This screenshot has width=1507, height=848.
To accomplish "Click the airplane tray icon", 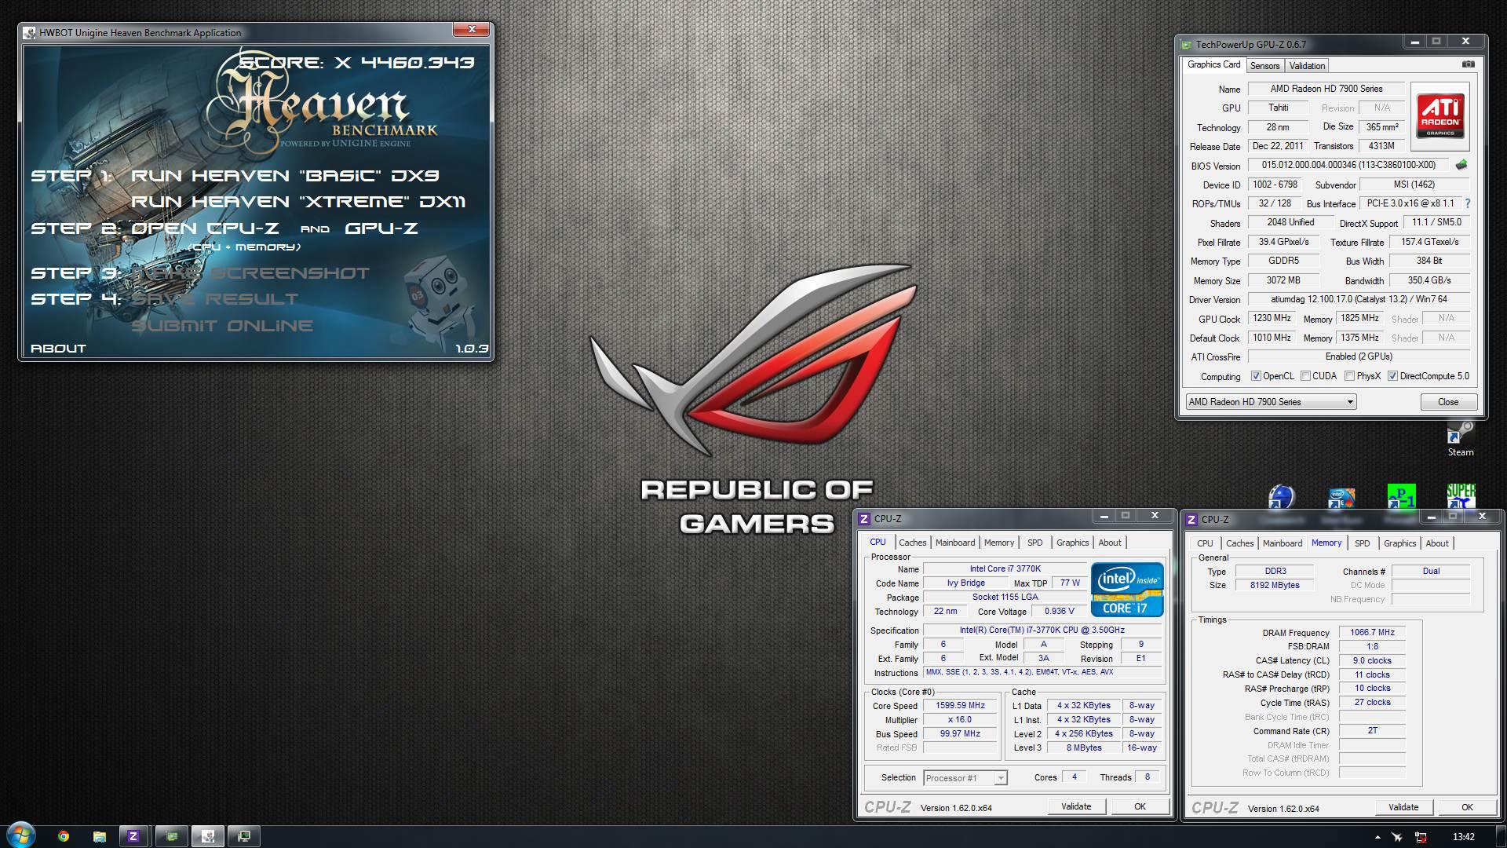I will pos(1397,837).
